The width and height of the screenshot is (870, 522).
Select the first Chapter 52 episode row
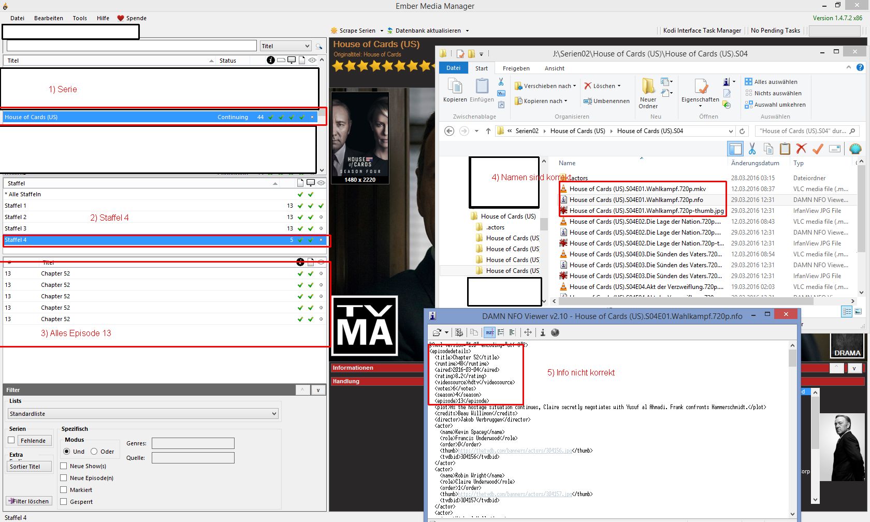[x=165, y=273]
